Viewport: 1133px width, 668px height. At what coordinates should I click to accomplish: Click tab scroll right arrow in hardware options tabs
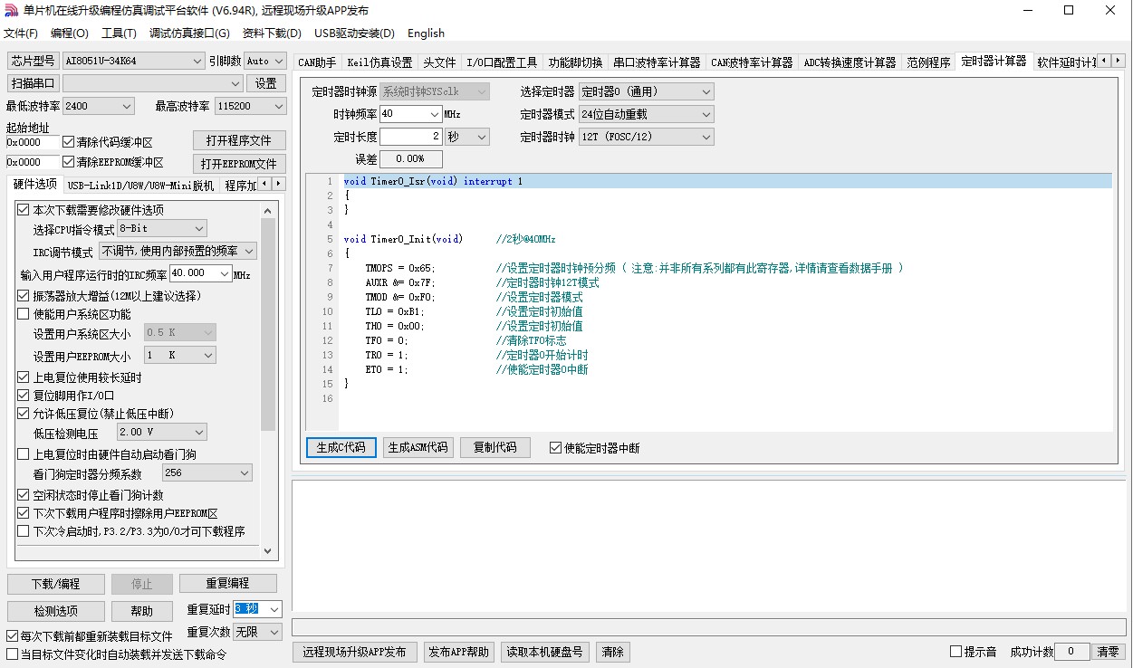coord(279,185)
